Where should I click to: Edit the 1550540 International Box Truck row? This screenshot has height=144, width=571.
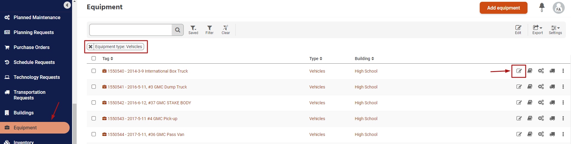point(519,71)
